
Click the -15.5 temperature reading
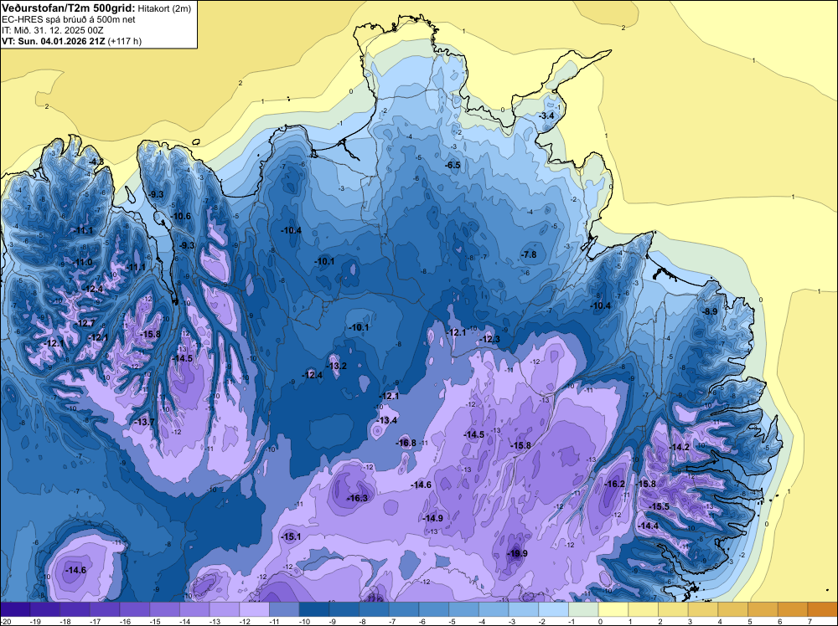tap(659, 506)
